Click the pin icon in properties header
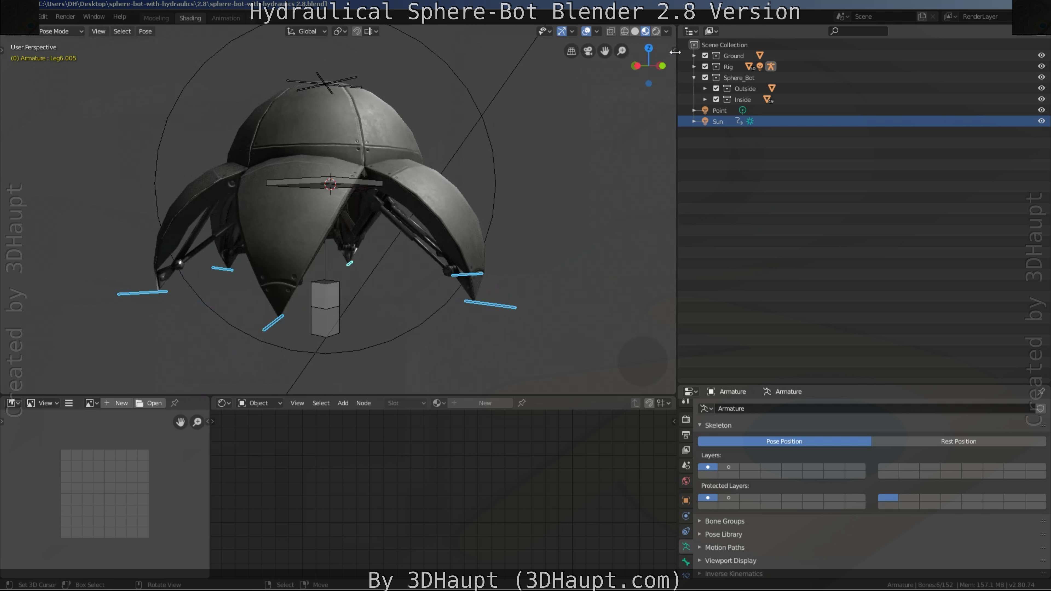The height and width of the screenshot is (591, 1051). 1041,392
